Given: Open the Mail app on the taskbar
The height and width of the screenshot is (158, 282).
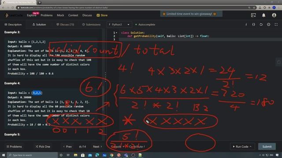Looking at the screenshot, I should pyautogui.click(x=90, y=155).
